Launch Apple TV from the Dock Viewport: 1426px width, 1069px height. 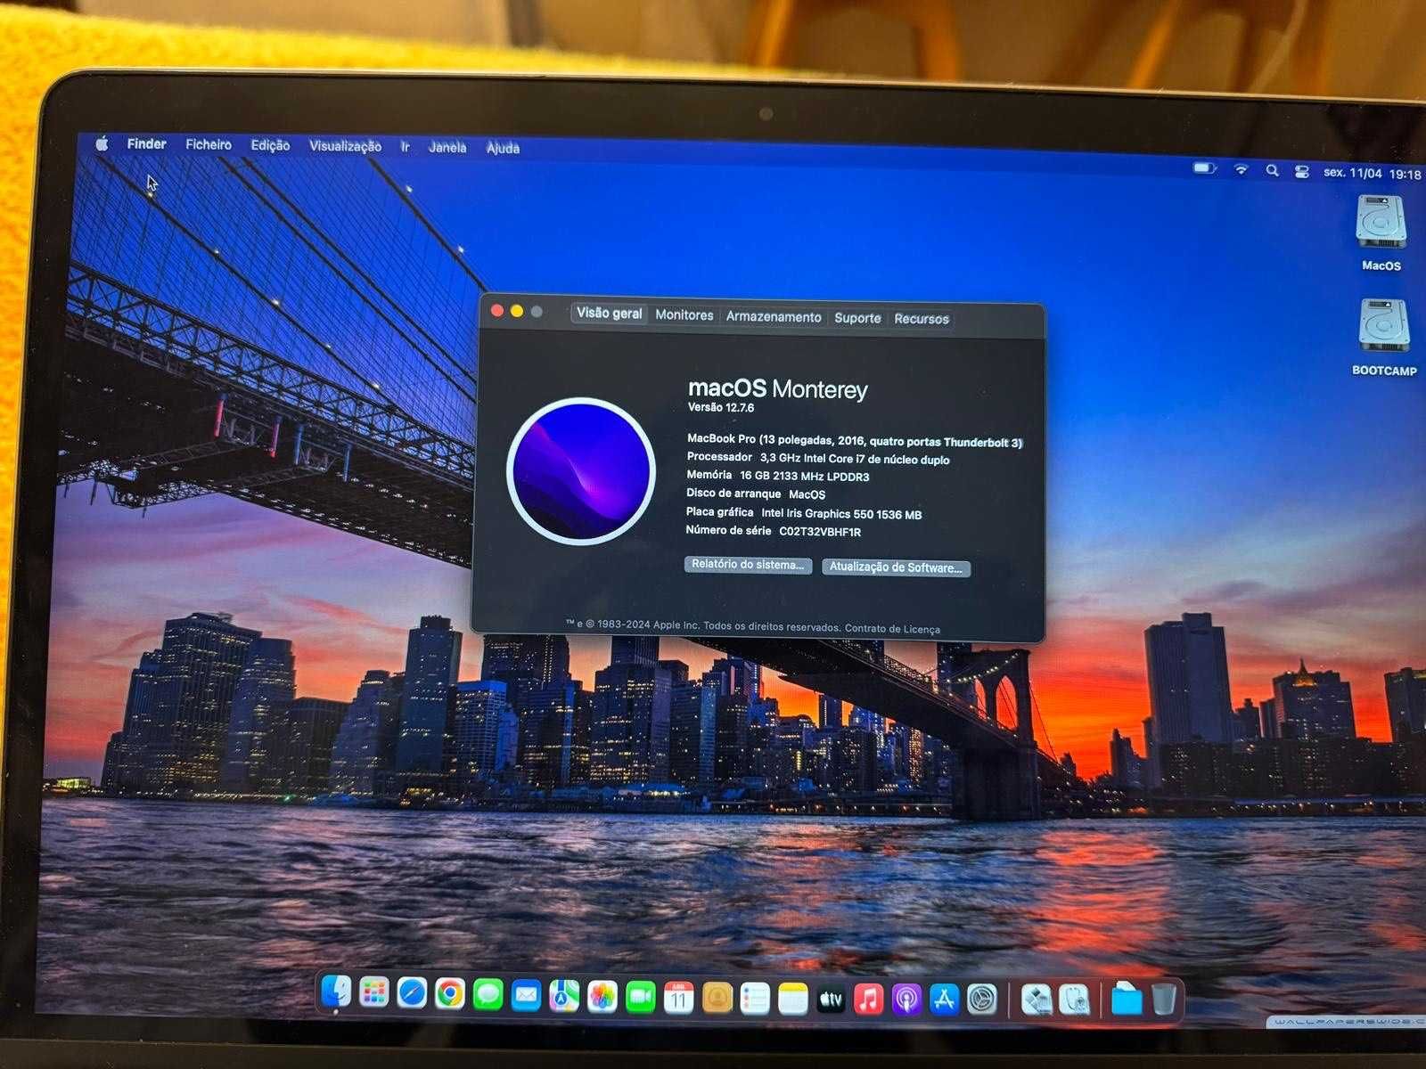pos(832,1000)
